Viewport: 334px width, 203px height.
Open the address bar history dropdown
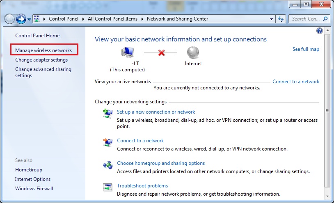tap(271, 19)
